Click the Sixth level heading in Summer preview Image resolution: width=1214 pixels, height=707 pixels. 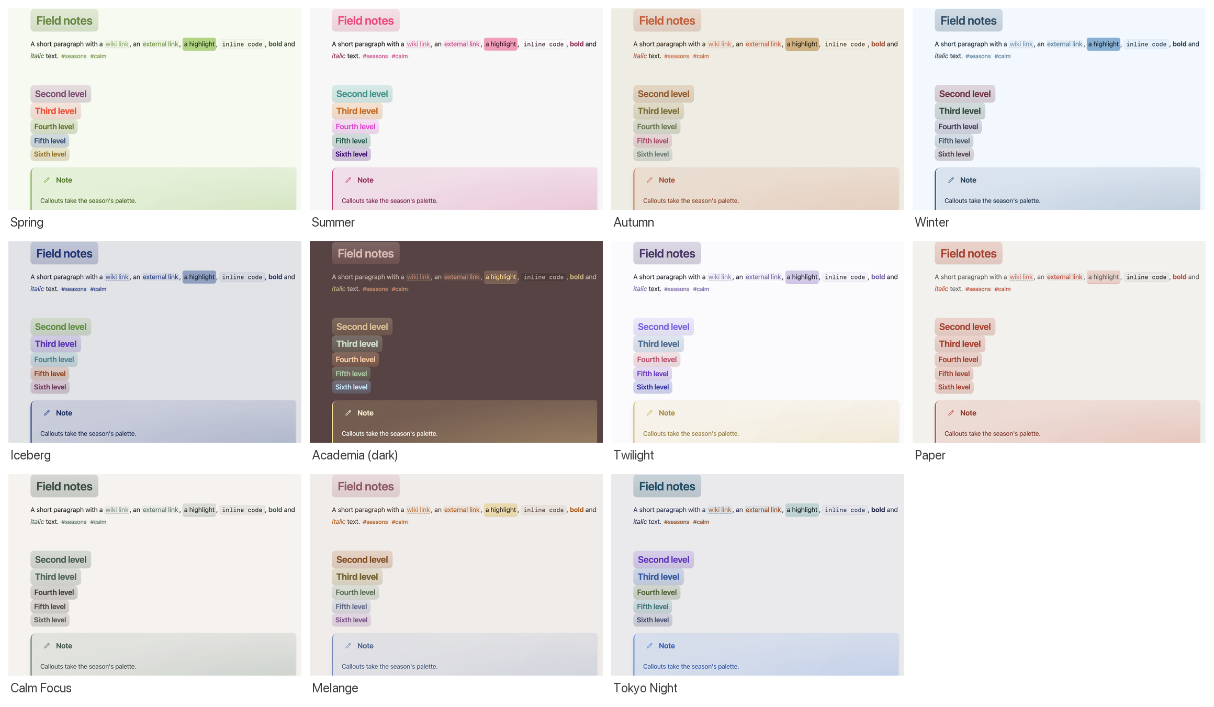[x=351, y=154]
